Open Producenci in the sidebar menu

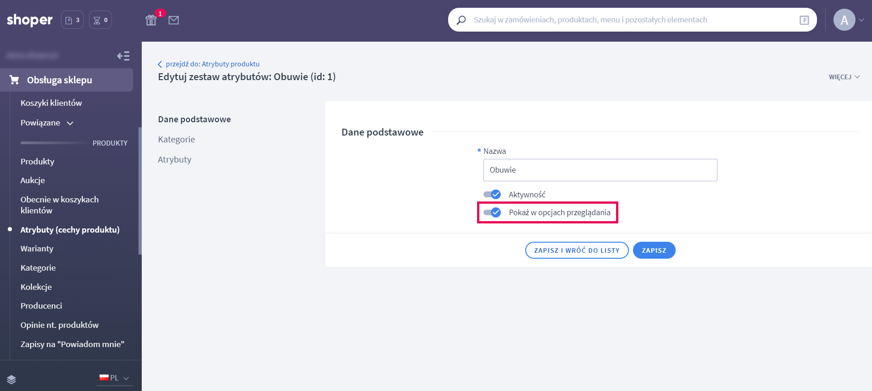click(41, 306)
